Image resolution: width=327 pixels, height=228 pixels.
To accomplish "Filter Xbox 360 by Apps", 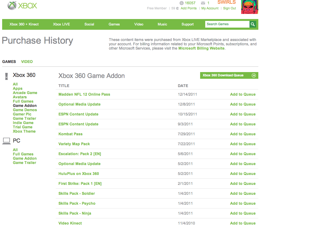I will coord(18,88).
